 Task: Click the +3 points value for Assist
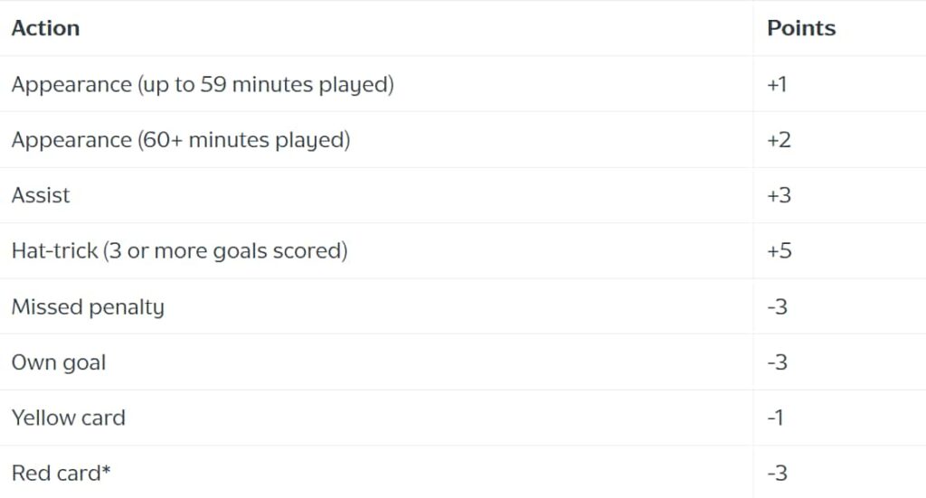[779, 195]
